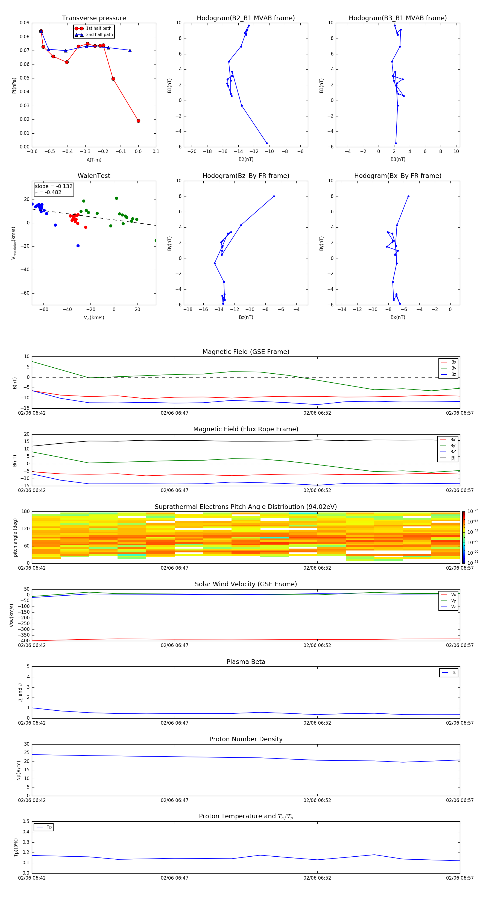This screenshot has height=902, width=492.
Task: Click the Plasma Beta y-axis label
Action: click(20, 692)
